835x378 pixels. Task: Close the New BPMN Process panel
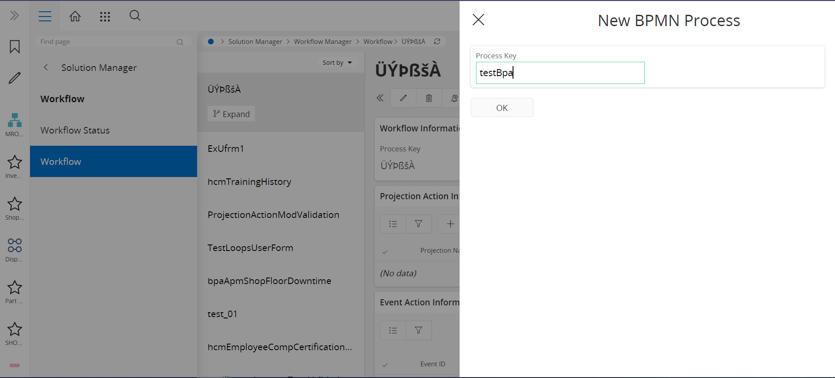click(478, 20)
